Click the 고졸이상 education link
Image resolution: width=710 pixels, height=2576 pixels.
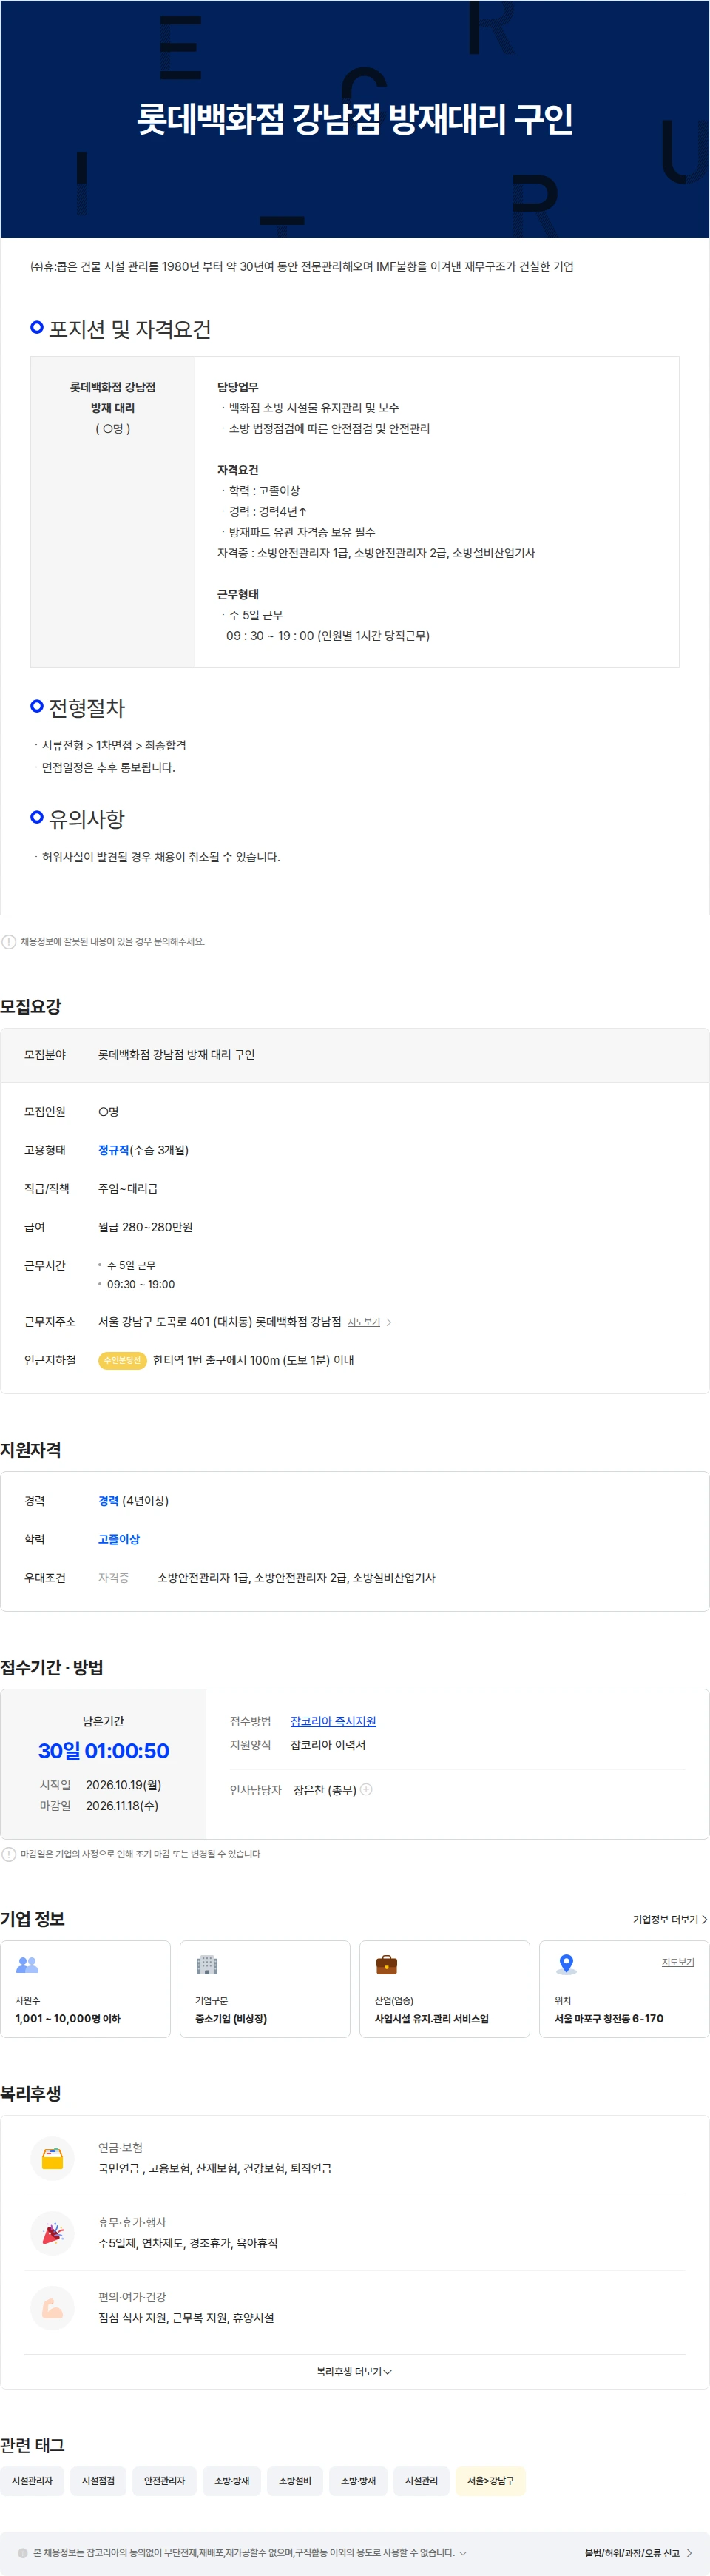[x=119, y=1539]
